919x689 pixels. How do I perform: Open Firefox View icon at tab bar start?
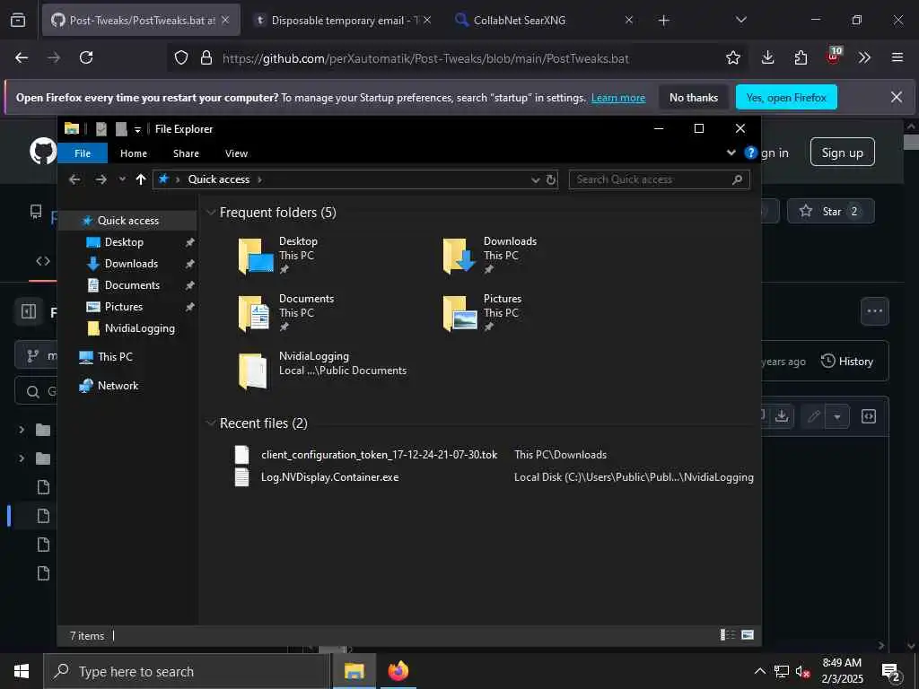tap(18, 20)
